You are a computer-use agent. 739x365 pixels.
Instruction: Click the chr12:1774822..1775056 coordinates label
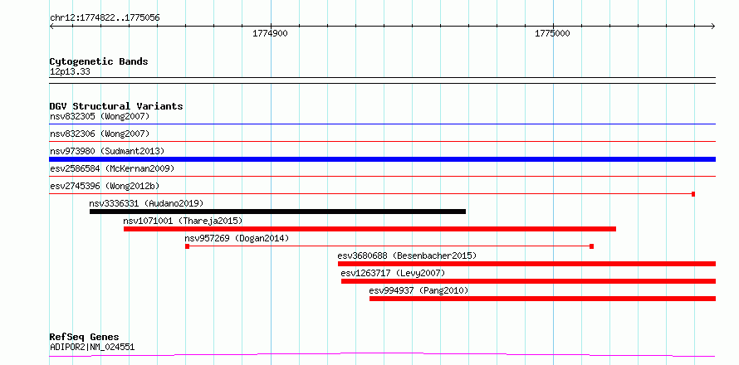point(105,18)
